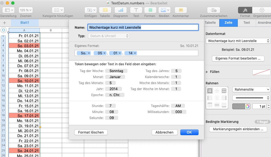Switch to the Tabelle inspector tab
The width and height of the screenshot is (271, 157).
tap(210, 23)
